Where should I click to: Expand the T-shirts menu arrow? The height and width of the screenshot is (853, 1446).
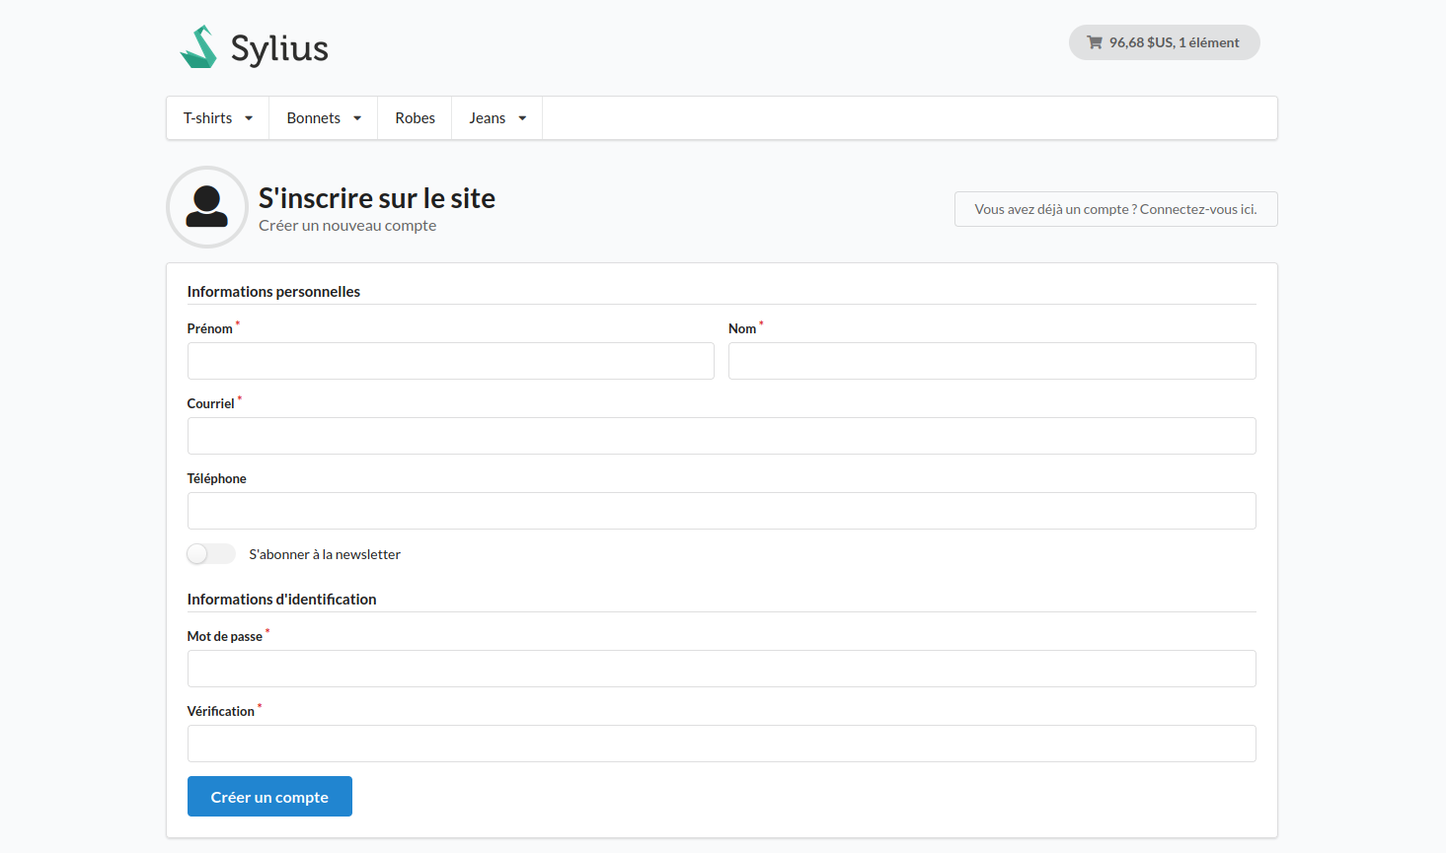[x=249, y=118]
